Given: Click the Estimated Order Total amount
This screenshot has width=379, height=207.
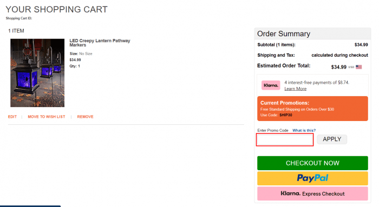Looking at the screenshot, I should 338,67.
